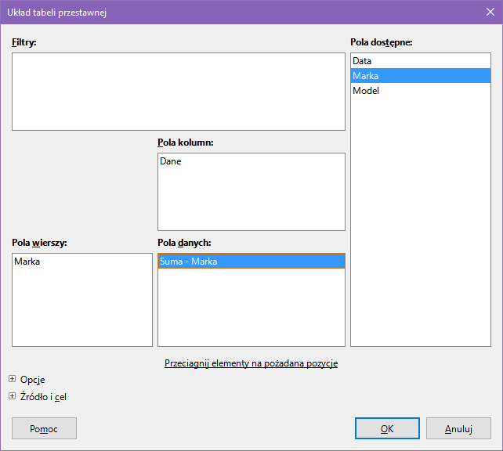This screenshot has width=503, height=451.
Task: Select Marka in the Pola wierszy box
Action: coord(27,262)
